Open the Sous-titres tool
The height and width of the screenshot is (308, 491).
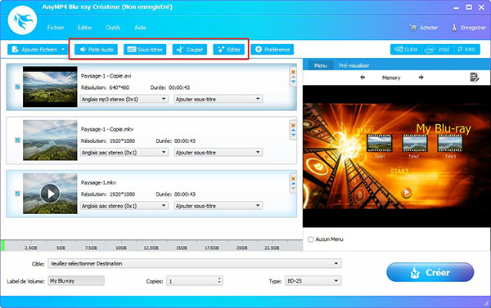coord(145,49)
